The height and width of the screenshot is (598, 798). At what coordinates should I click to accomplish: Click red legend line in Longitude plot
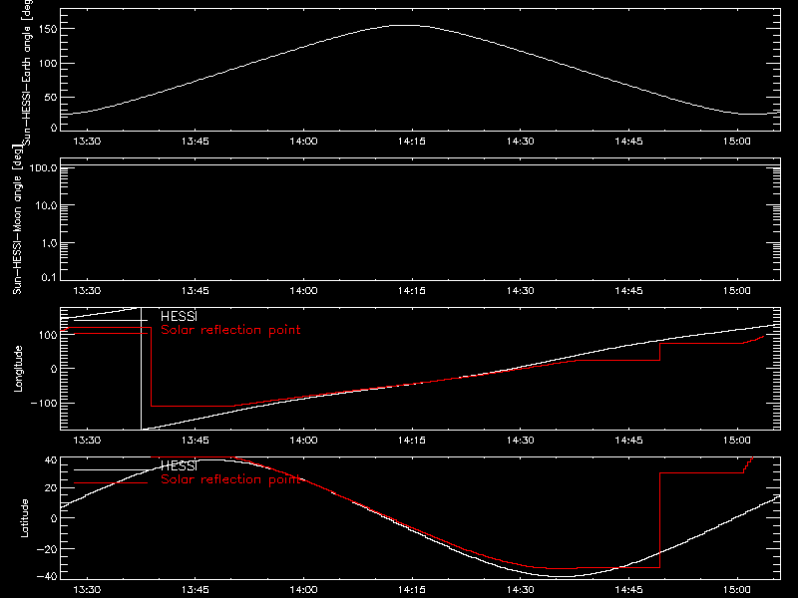pyautogui.click(x=111, y=333)
